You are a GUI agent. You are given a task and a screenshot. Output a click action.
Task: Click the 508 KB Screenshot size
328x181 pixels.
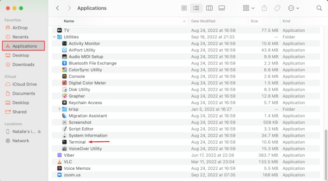point(270,123)
